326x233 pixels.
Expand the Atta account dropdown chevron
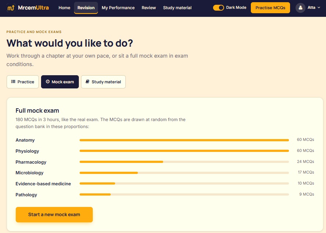coord(319,7)
